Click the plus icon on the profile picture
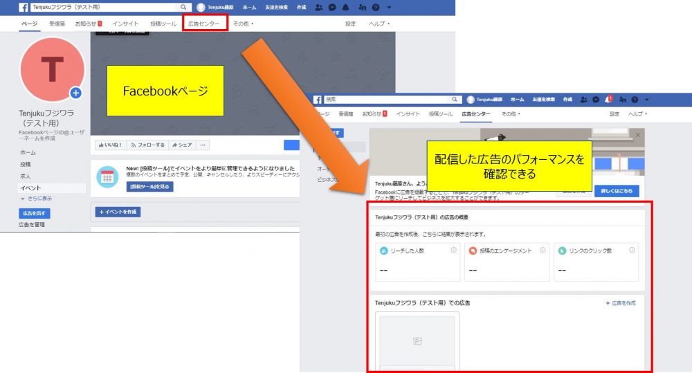Screen dimensions: 692x373 (x=76, y=93)
